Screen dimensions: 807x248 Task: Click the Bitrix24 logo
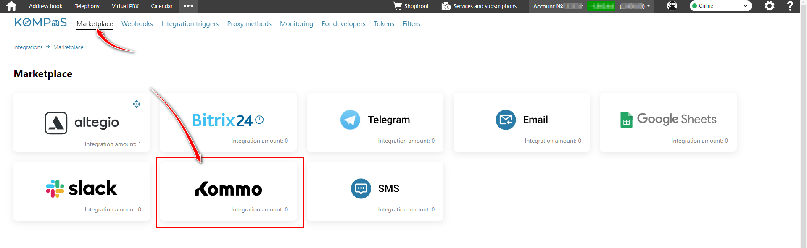(x=228, y=120)
